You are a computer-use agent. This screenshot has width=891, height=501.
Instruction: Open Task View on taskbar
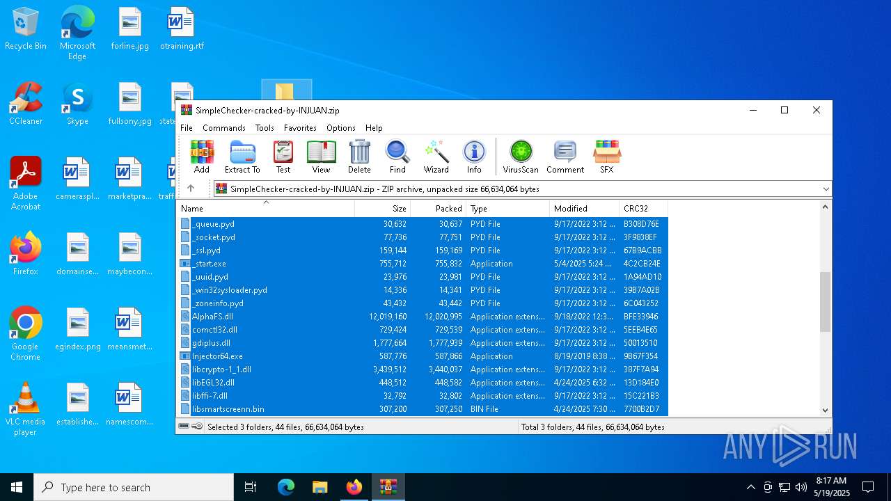pos(251,487)
